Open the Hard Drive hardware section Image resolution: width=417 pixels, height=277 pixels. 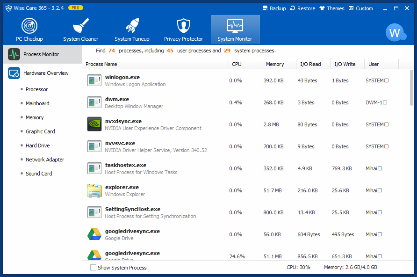[x=37, y=146]
